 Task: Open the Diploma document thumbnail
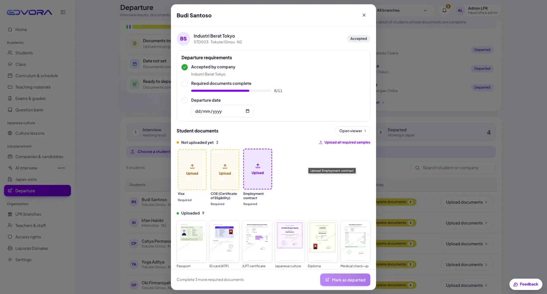click(x=322, y=241)
